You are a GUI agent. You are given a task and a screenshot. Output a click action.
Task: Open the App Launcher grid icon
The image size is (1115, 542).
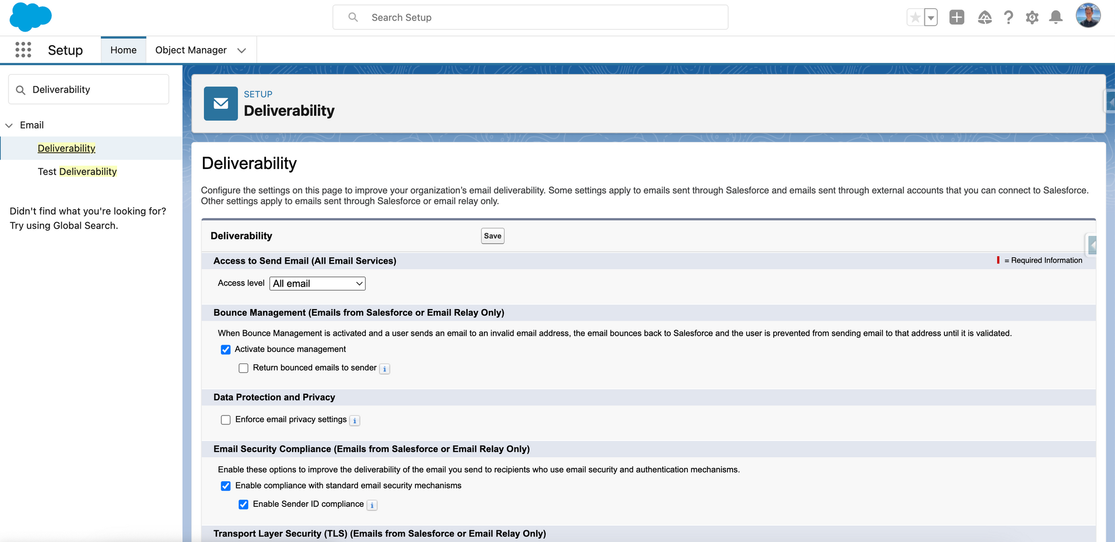[23, 50]
